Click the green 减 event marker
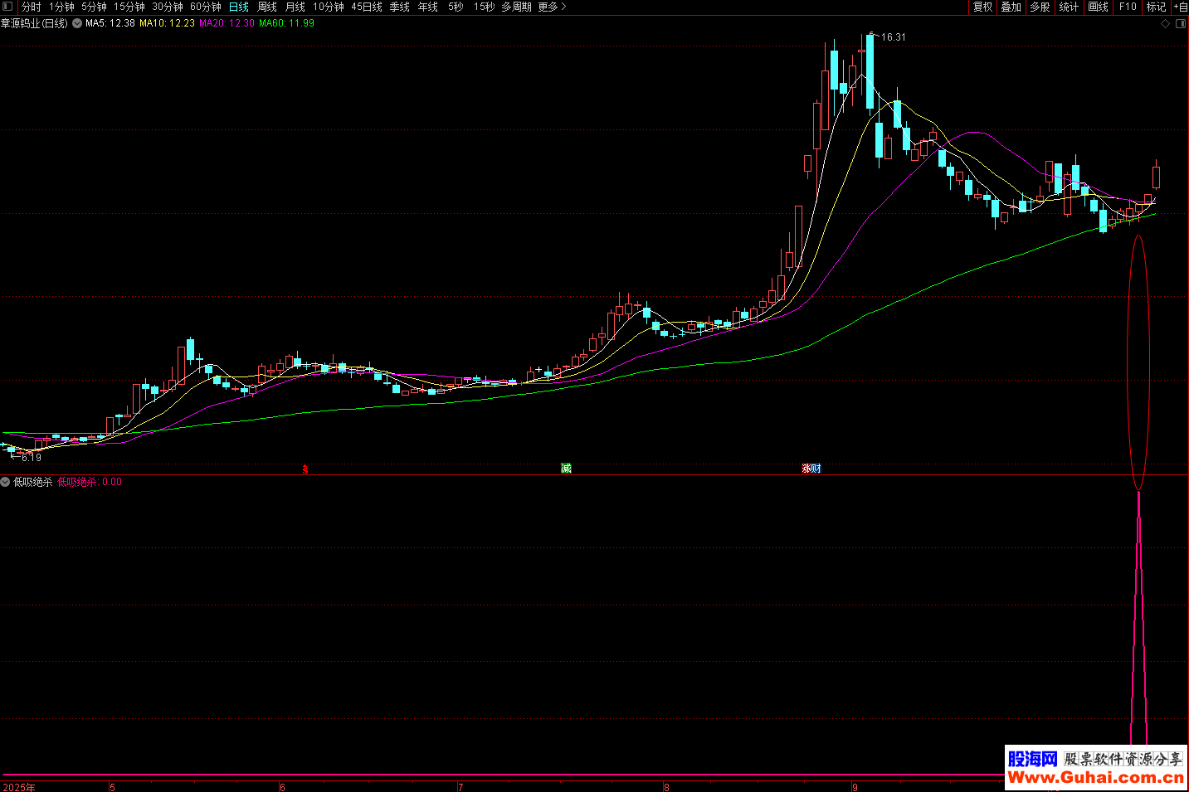The width and height of the screenshot is (1189, 792). [x=566, y=469]
